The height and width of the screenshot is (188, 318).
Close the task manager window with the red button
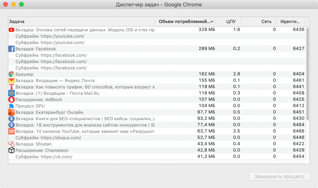coord(6,4)
